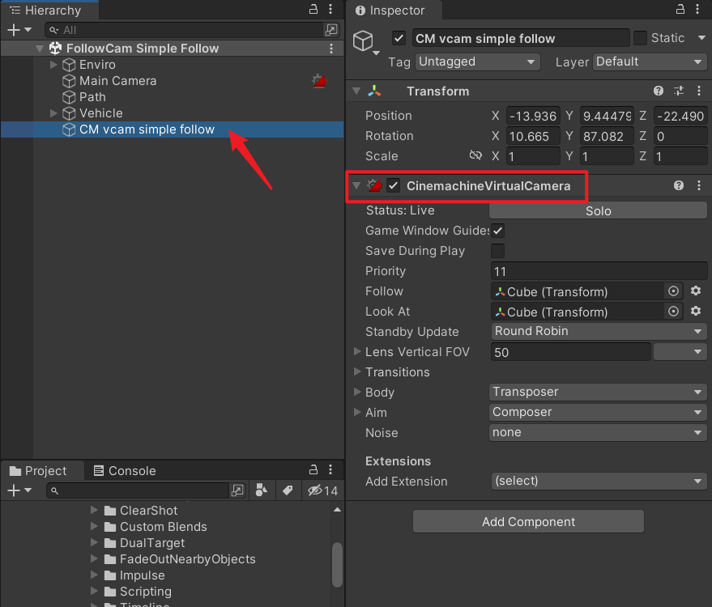Open the Lens FOV presets dropdown

(x=680, y=351)
